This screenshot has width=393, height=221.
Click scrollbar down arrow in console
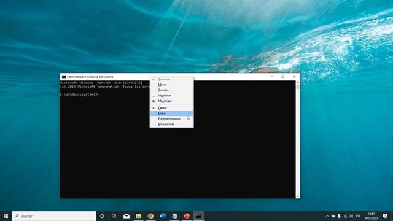[298, 196]
